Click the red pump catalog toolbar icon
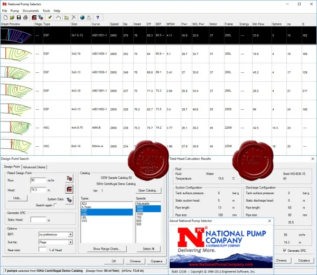Image resolution: width=317 pixels, height=275 pixels. pyautogui.click(x=34, y=17)
